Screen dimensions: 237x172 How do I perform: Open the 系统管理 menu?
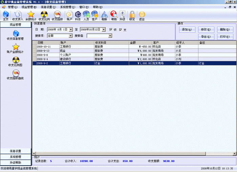pos(68,7)
